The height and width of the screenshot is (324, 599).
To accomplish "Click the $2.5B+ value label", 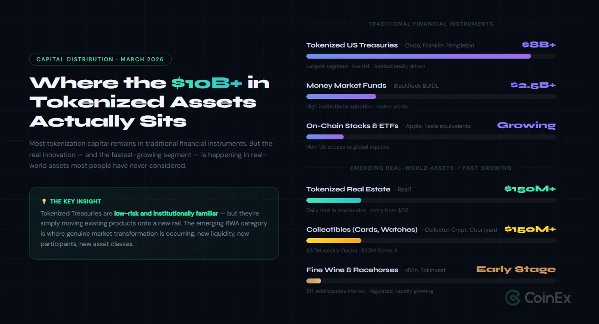I will pos(533,85).
